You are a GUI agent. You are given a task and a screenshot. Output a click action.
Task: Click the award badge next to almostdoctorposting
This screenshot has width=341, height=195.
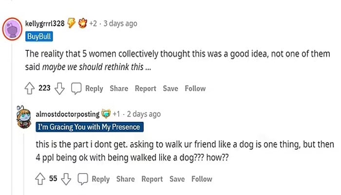[x=106, y=114]
